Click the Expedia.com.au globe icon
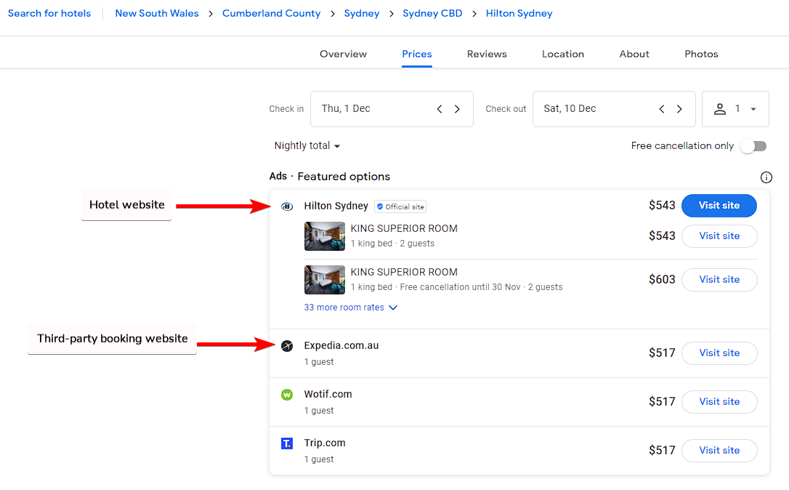789x490 pixels. coord(287,346)
